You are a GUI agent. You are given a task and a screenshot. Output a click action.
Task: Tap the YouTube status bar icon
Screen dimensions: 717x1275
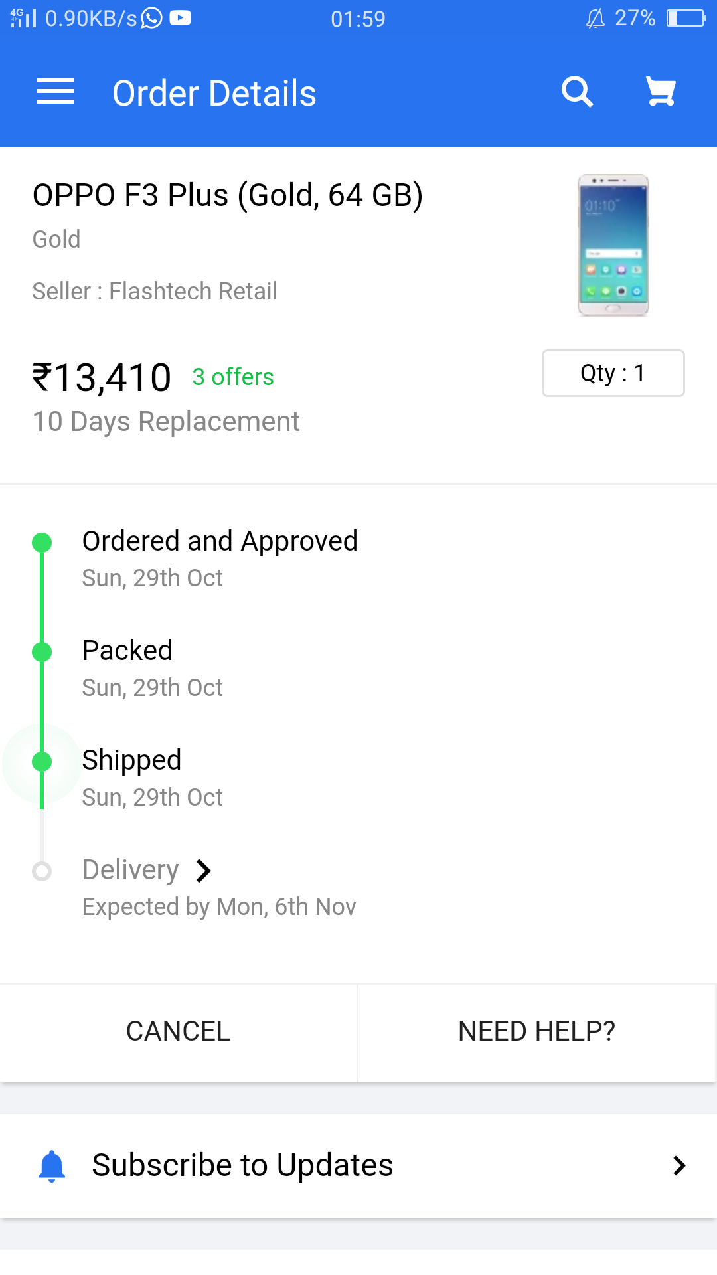pyautogui.click(x=180, y=18)
